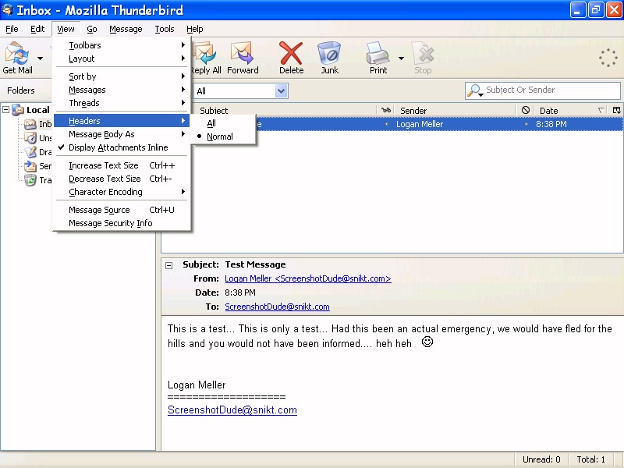624x468 pixels.
Task: Click the Folders pane header
Action: (21, 90)
